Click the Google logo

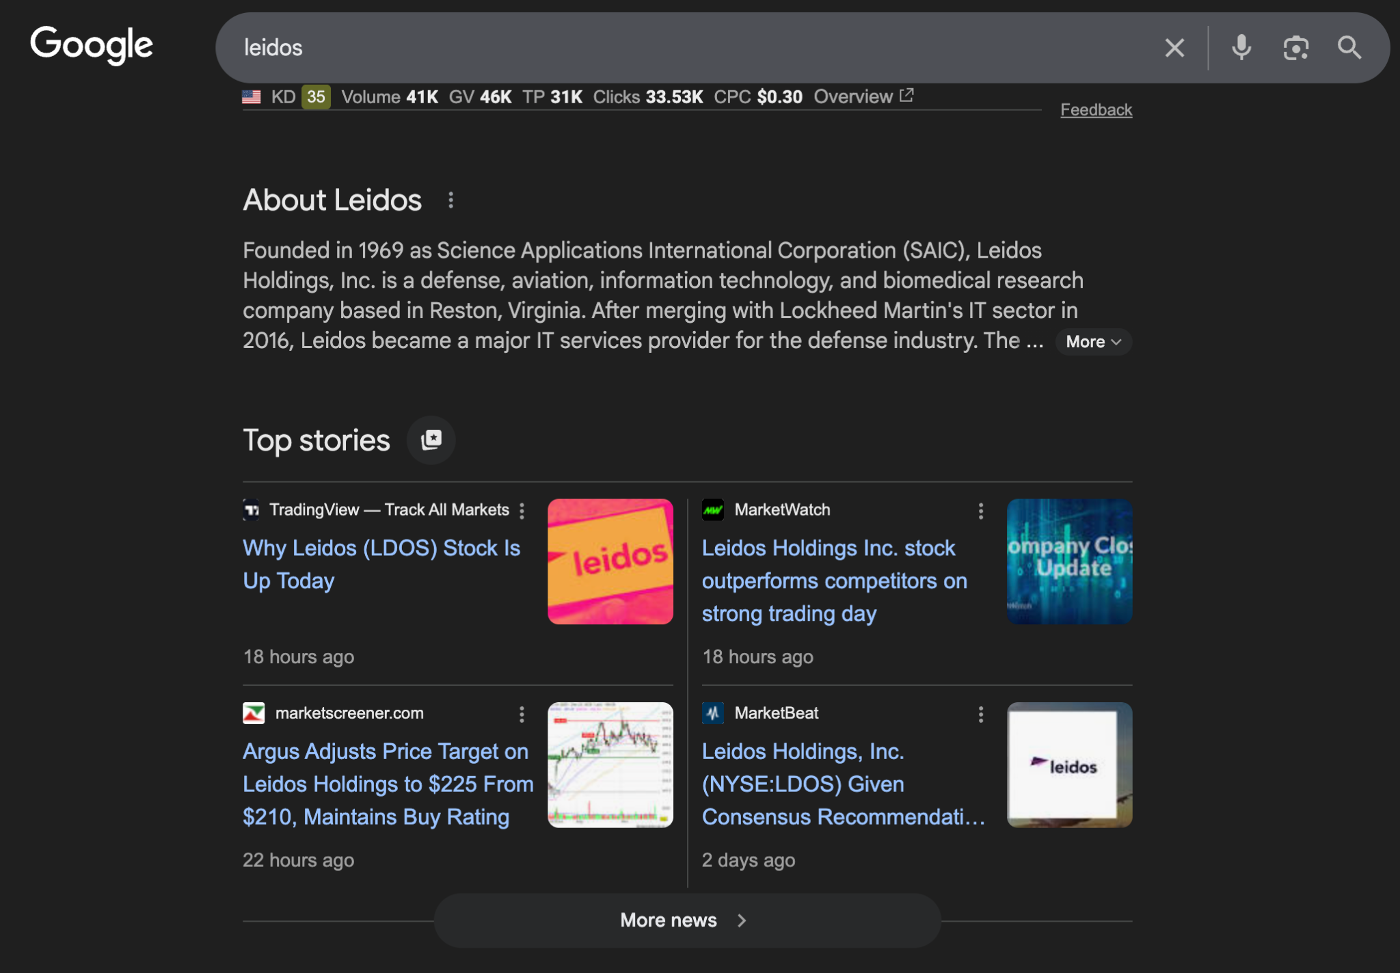[x=92, y=45]
